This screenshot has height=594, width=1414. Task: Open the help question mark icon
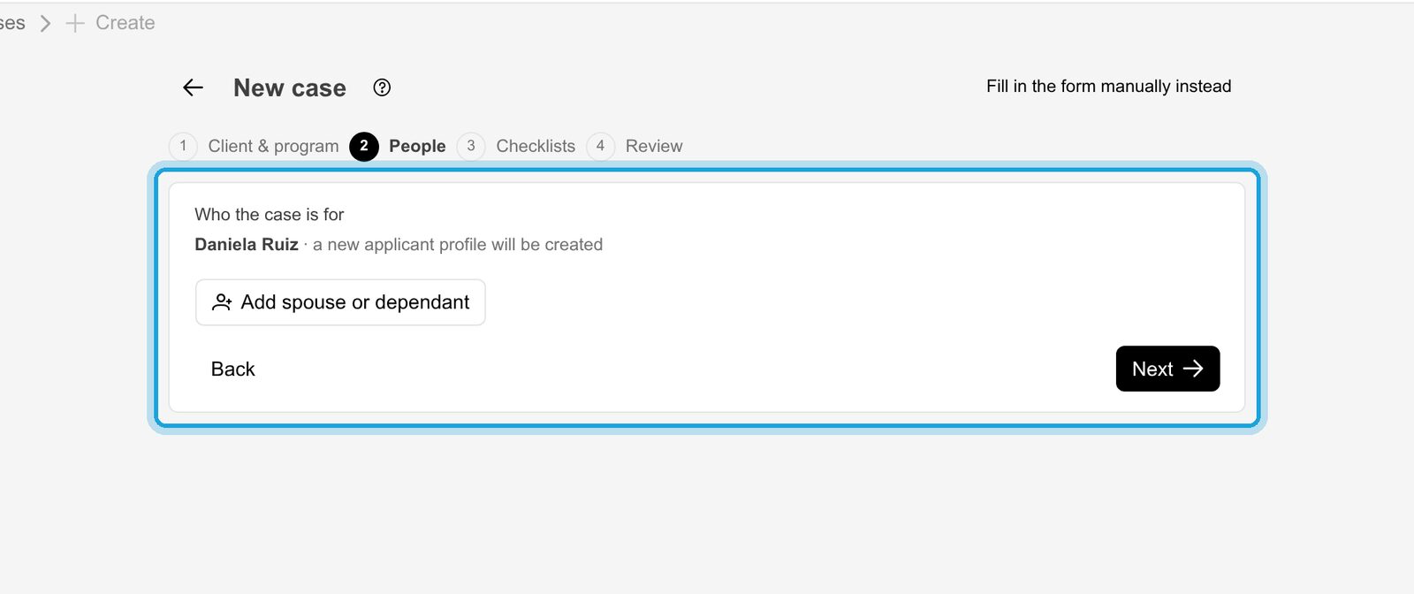tap(382, 88)
